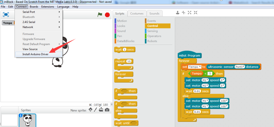The image size is (274, 127).
Task: Select the Data&Blocks block category
Action: [126, 41]
